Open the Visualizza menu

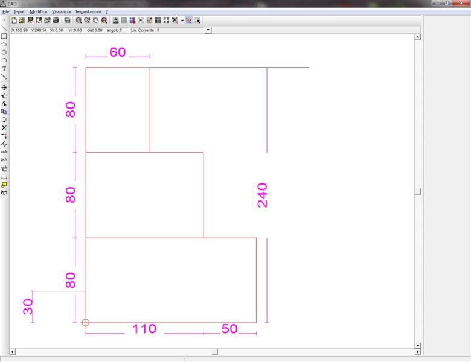tap(61, 11)
